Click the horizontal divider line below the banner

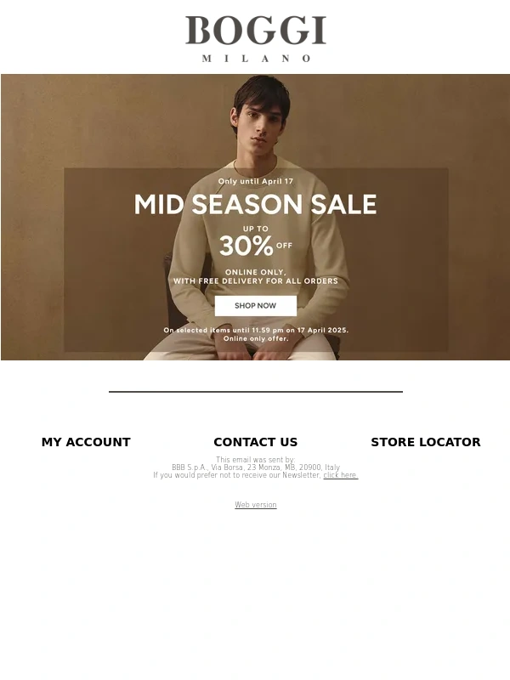(256, 392)
